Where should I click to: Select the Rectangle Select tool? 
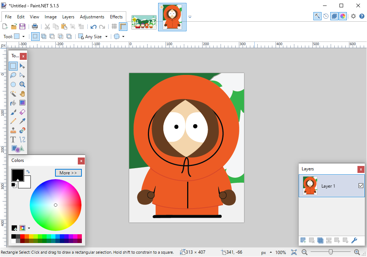(x=13, y=66)
